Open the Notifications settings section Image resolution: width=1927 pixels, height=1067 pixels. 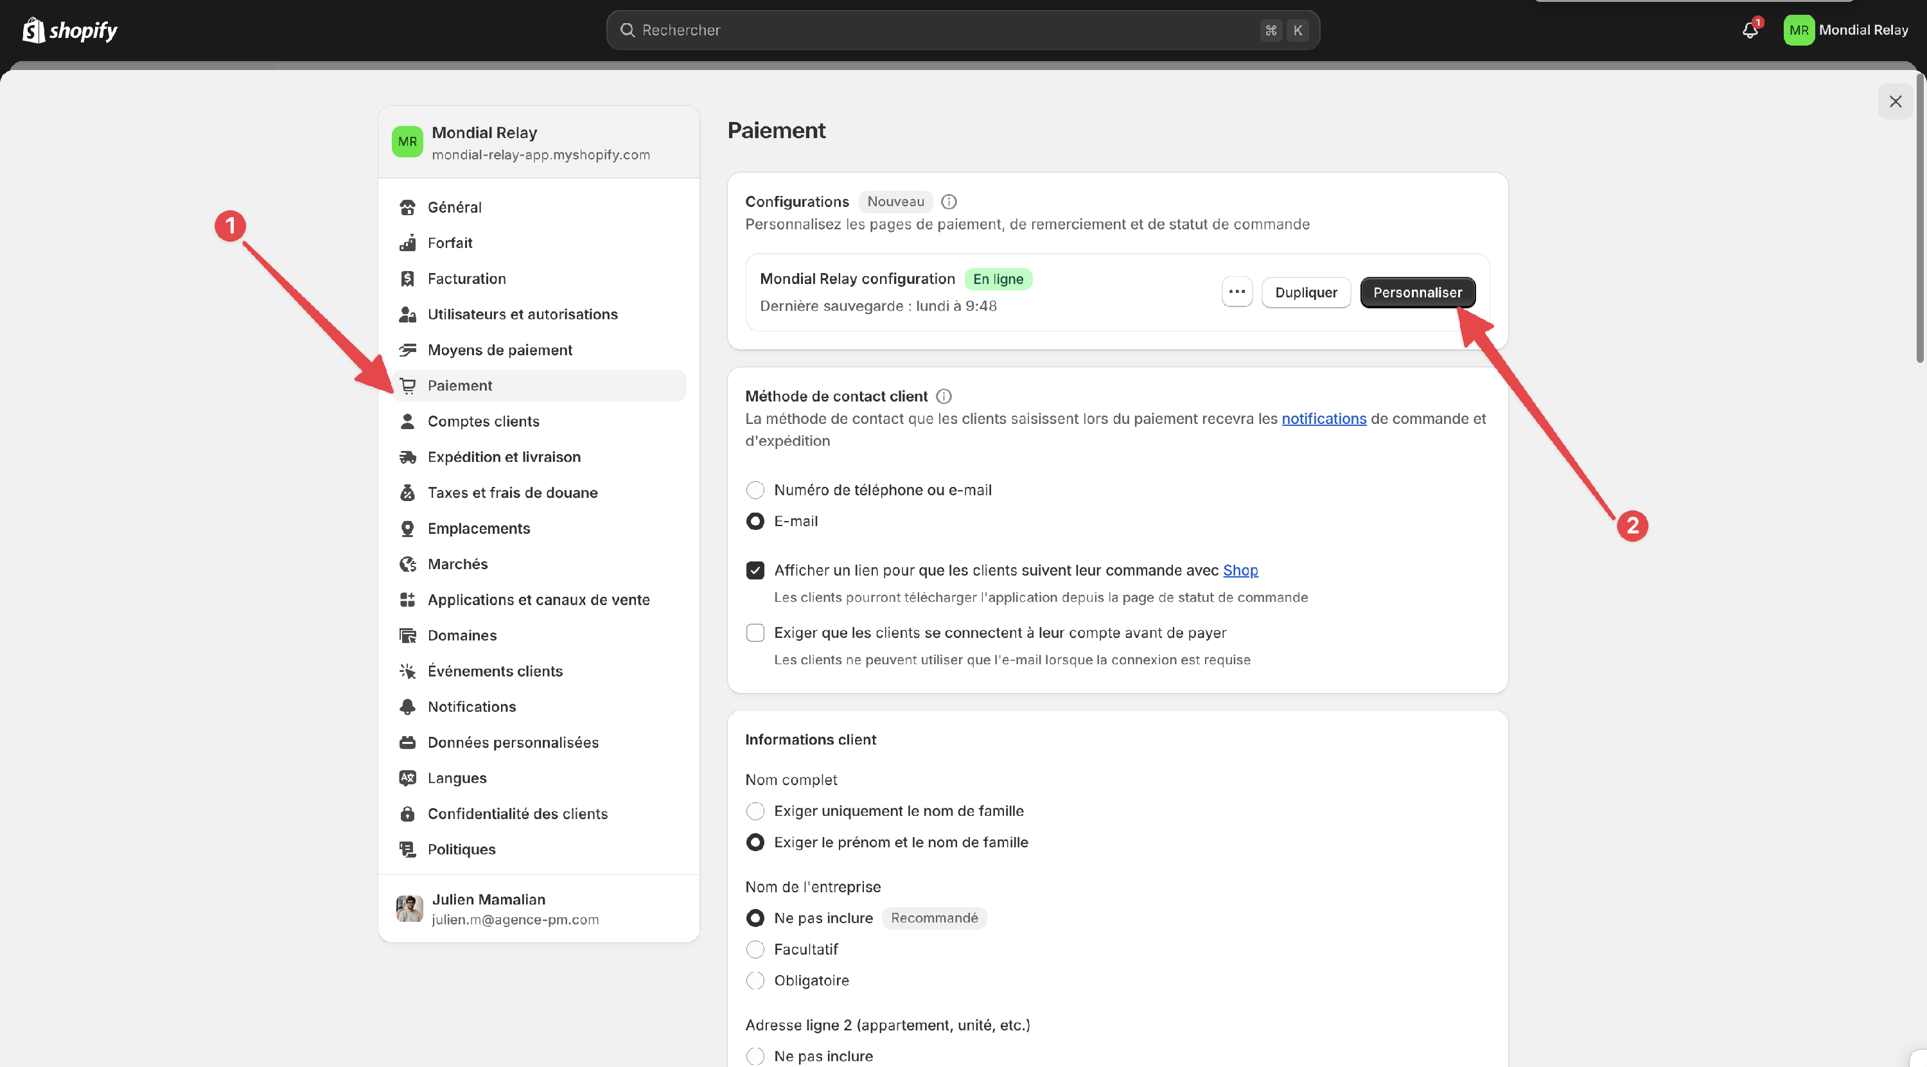point(471,707)
